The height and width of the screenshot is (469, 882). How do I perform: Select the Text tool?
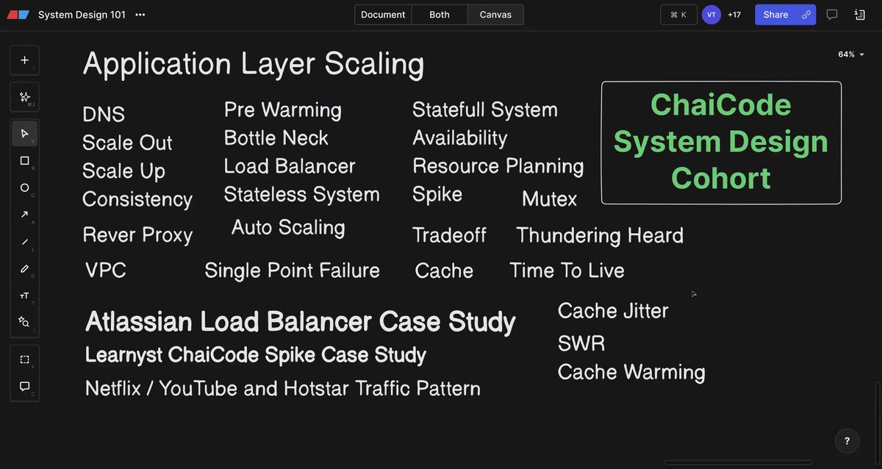24,295
